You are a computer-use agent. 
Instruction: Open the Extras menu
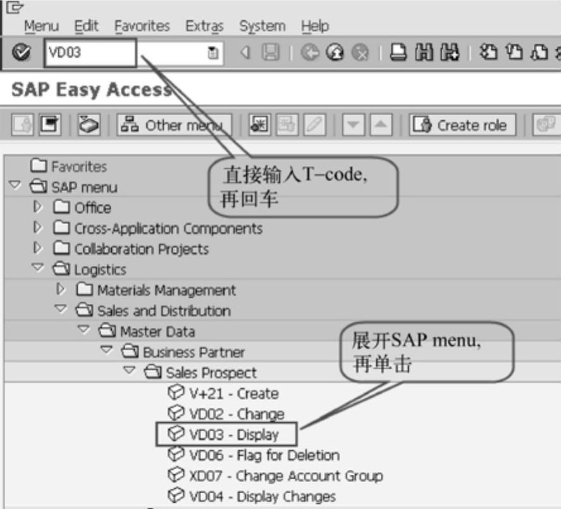pyautogui.click(x=204, y=26)
